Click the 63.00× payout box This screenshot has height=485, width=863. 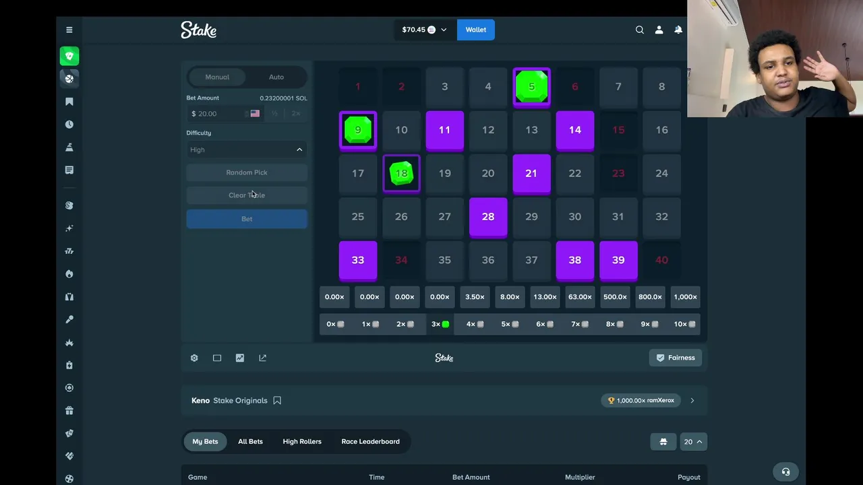tap(580, 297)
